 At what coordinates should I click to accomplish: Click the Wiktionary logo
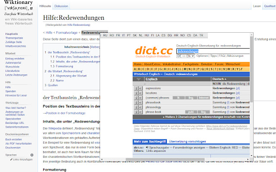(x=19, y=8)
